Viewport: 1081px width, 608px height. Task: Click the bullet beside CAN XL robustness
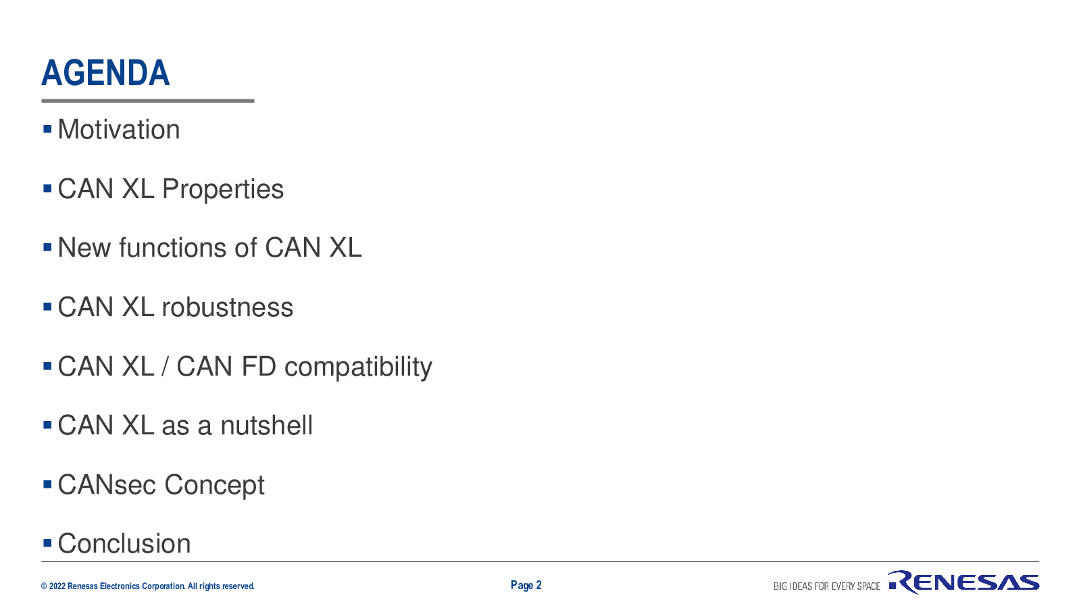click(47, 306)
